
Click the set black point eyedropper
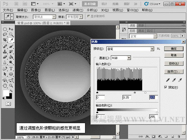pos(168,80)
